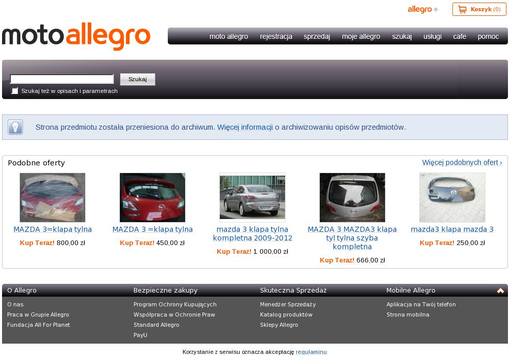Click the 1 000,00 zł price text
This screenshot has width=510, height=362.
point(271,252)
